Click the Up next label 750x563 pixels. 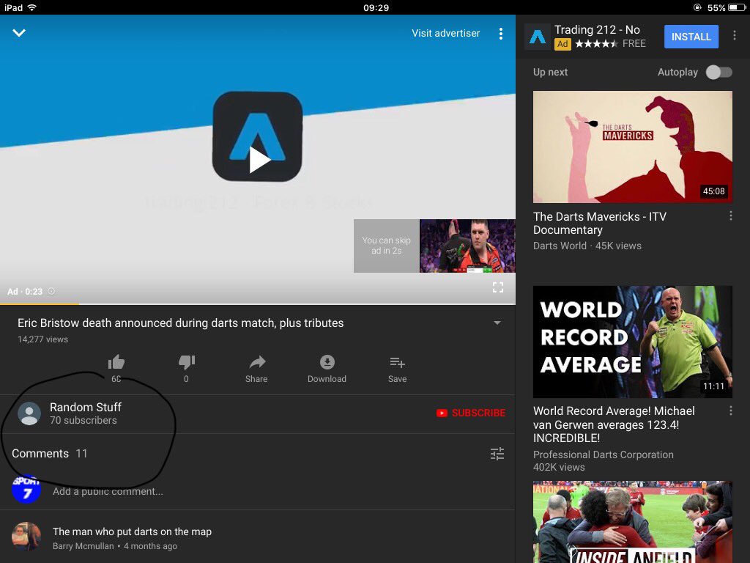pyautogui.click(x=551, y=73)
